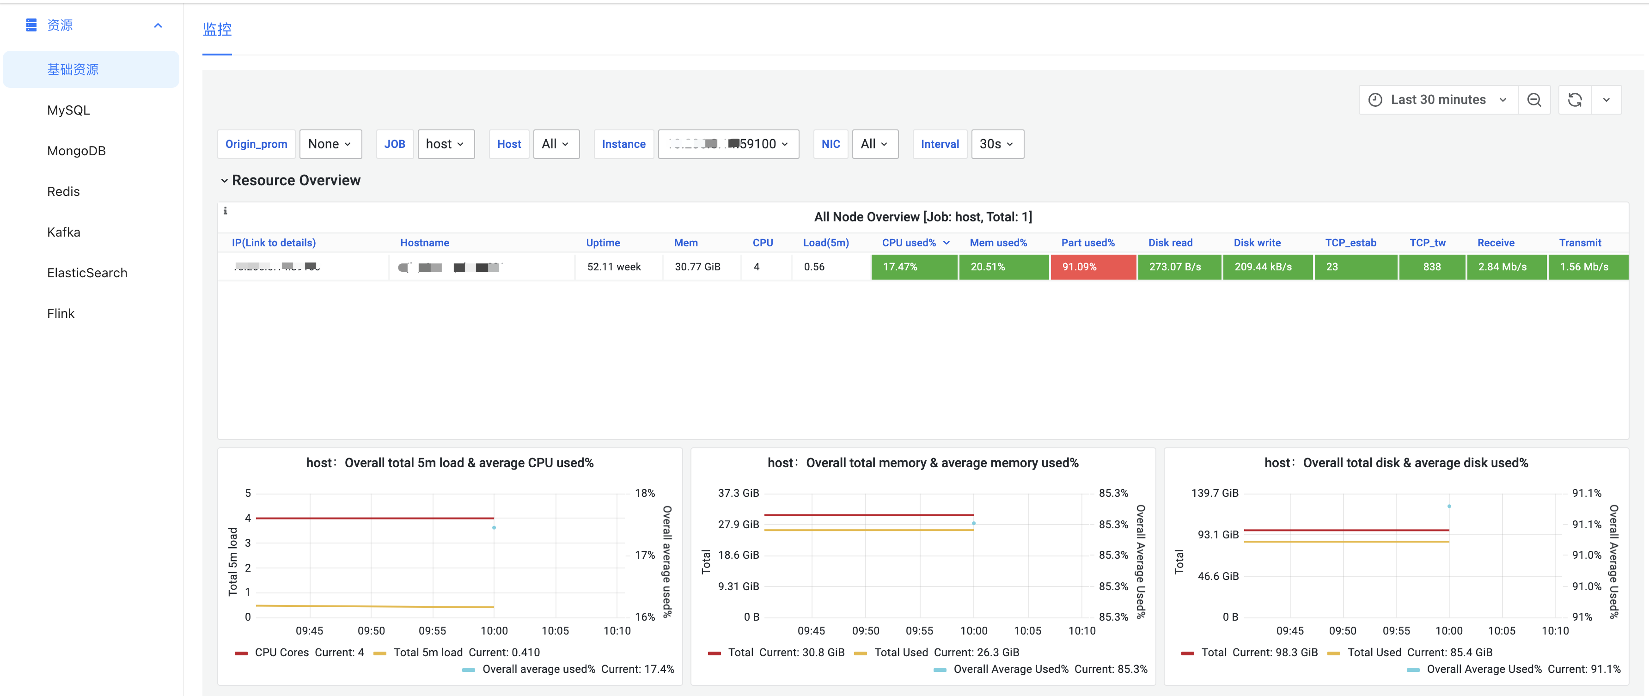
Task: Open the refresh interval dropdown arrow
Action: pyautogui.click(x=1606, y=100)
